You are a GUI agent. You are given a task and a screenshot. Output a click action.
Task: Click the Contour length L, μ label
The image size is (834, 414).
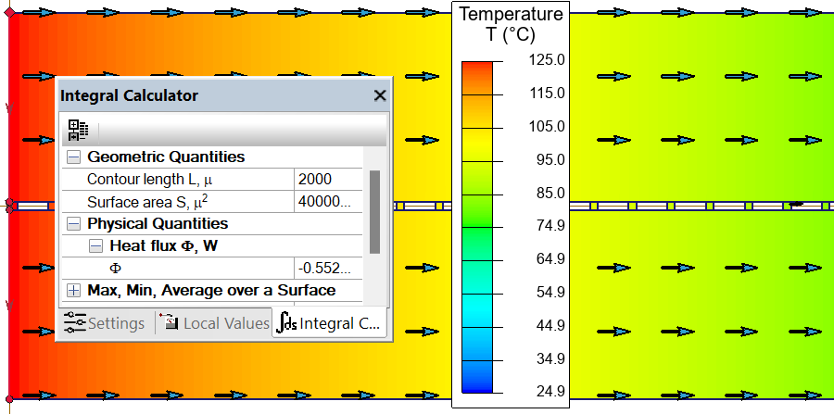149,180
